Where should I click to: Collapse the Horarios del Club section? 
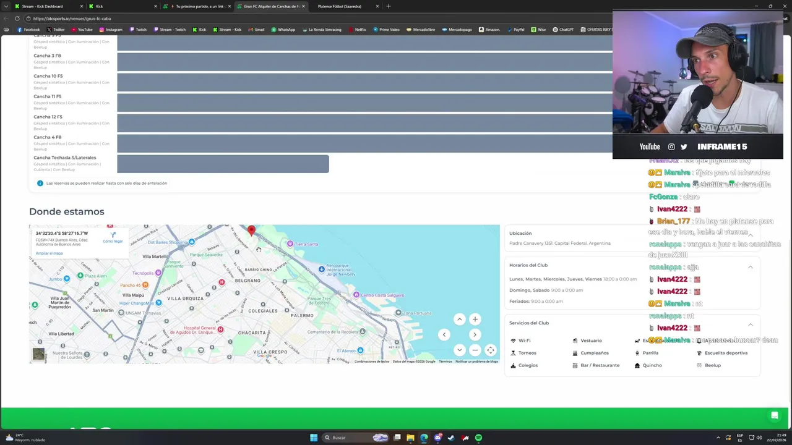(750, 266)
